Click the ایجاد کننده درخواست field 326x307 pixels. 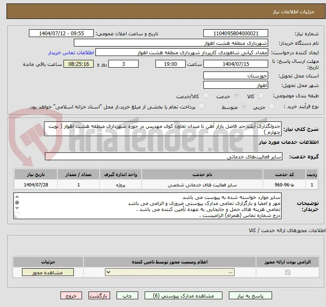(x=182, y=53)
